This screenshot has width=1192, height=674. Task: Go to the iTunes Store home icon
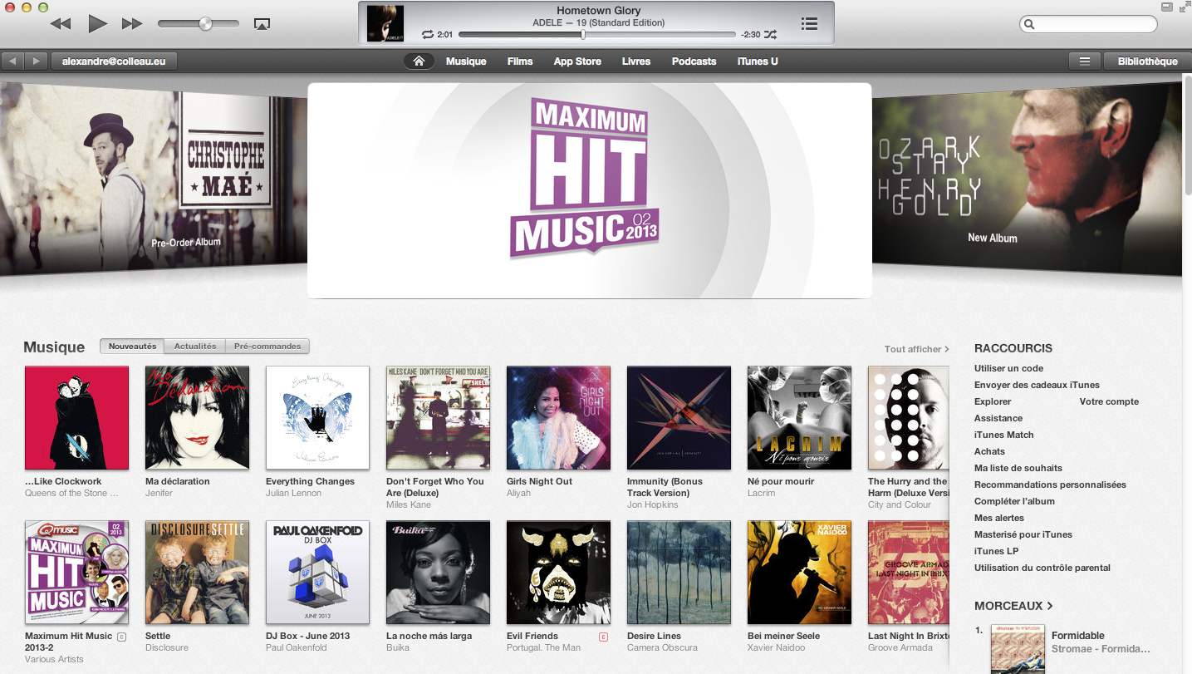click(419, 61)
